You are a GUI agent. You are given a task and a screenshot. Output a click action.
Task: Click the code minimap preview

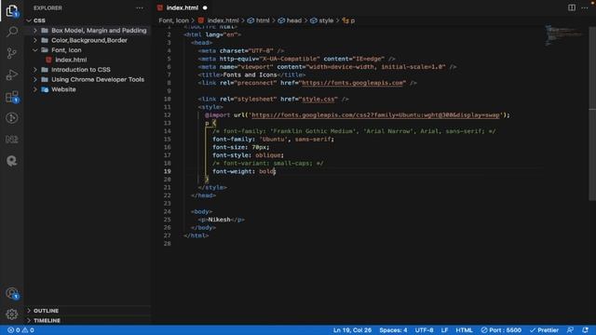[564, 35]
